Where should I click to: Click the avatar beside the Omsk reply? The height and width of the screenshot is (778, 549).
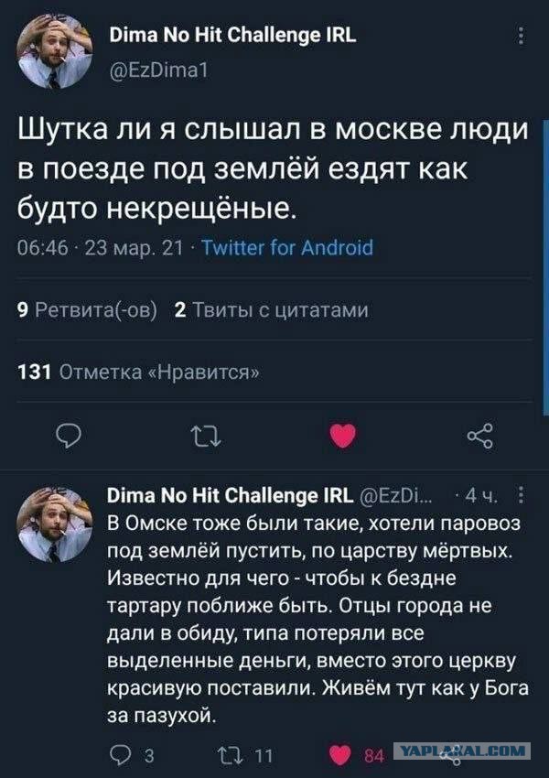coord(53,519)
